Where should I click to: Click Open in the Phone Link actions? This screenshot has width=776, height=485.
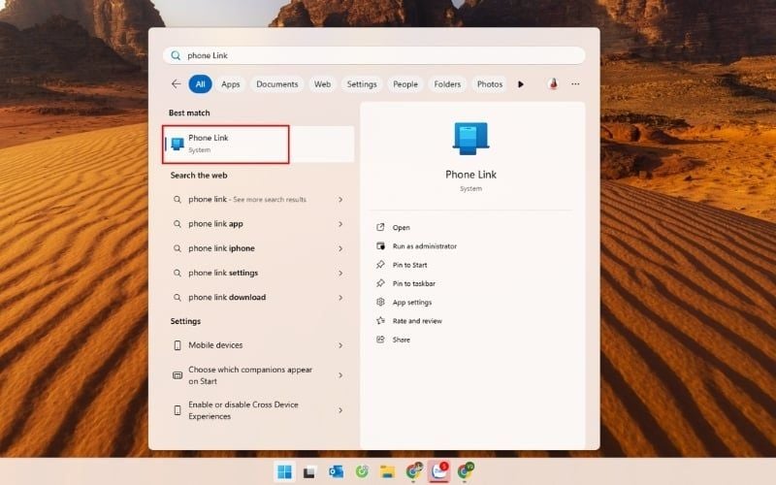coord(401,228)
